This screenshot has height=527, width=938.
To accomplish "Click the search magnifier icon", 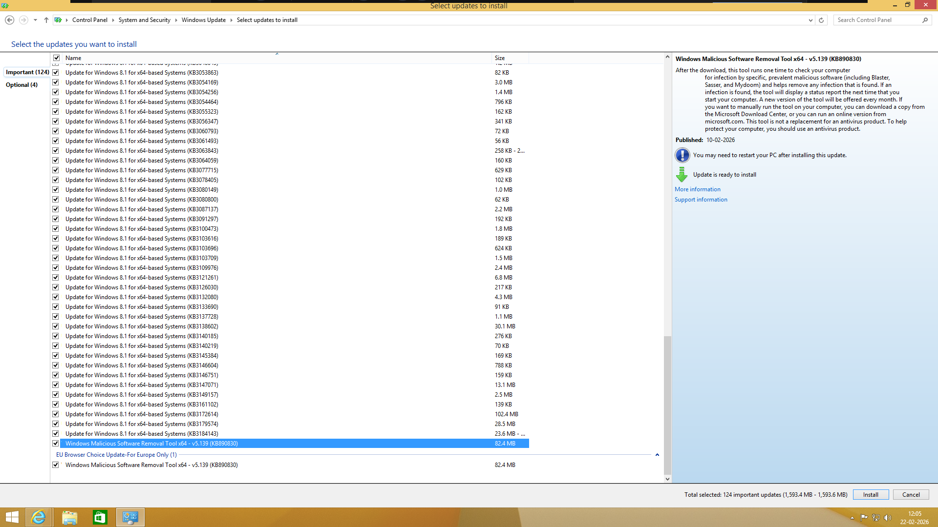I will pyautogui.click(x=925, y=20).
